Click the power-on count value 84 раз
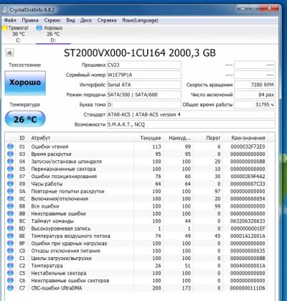287x301 pixels. 255,95
